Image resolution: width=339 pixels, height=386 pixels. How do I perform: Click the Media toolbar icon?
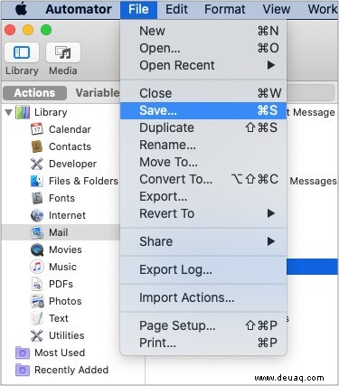pos(63,52)
